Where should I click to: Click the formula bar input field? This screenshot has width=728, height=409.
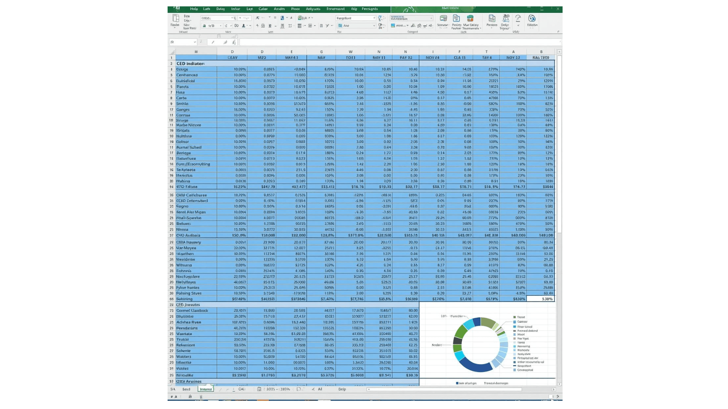[398, 42]
